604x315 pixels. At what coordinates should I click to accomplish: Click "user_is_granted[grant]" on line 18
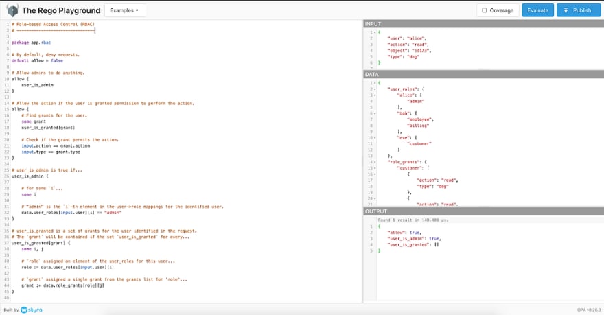(x=48, y=128)
